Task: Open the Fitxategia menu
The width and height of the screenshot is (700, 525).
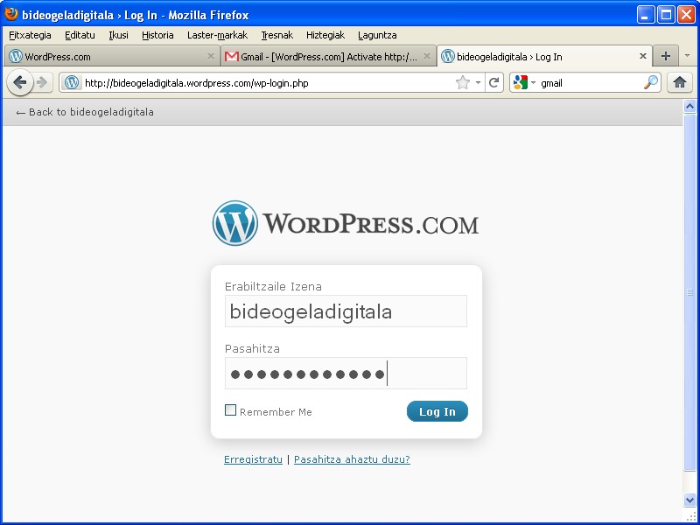Action: [30, 35]
